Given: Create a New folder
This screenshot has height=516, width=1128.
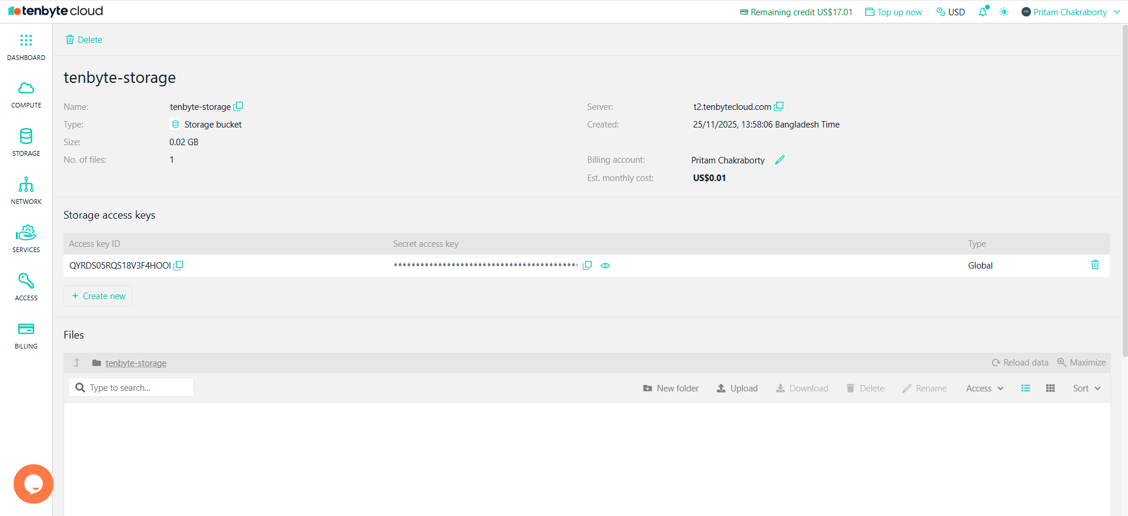Looking at the screenshot, I should 671,388.
